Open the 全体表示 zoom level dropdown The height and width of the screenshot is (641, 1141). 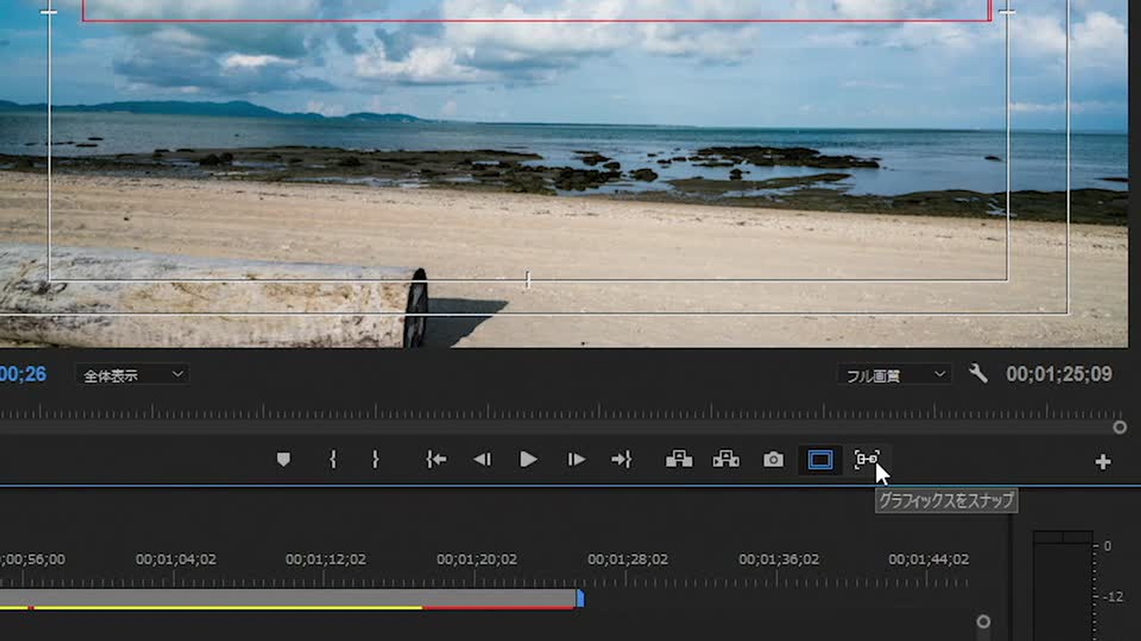tap(133, 375)
